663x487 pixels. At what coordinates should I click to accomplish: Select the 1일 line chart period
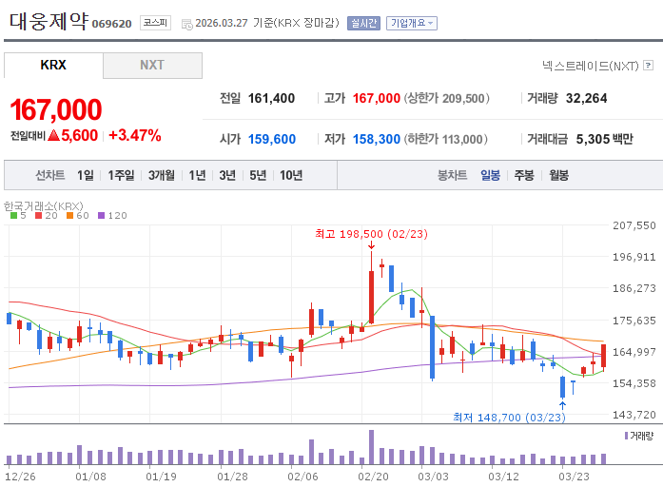tap(86, 175)
